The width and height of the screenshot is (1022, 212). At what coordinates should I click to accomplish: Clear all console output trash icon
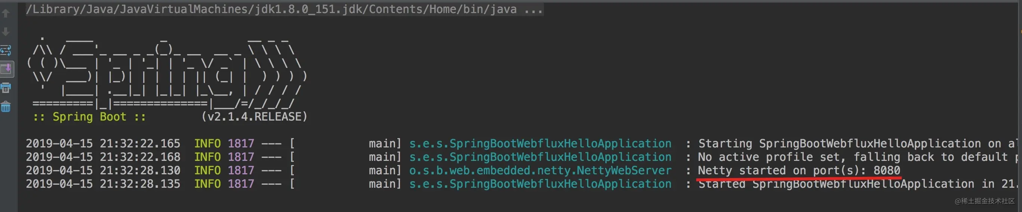tap(6, 106)
